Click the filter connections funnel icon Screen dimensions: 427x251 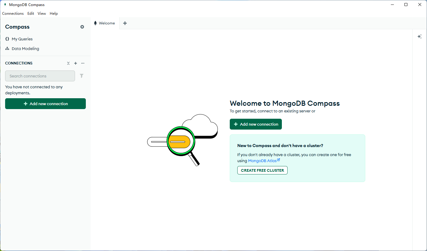82,76
